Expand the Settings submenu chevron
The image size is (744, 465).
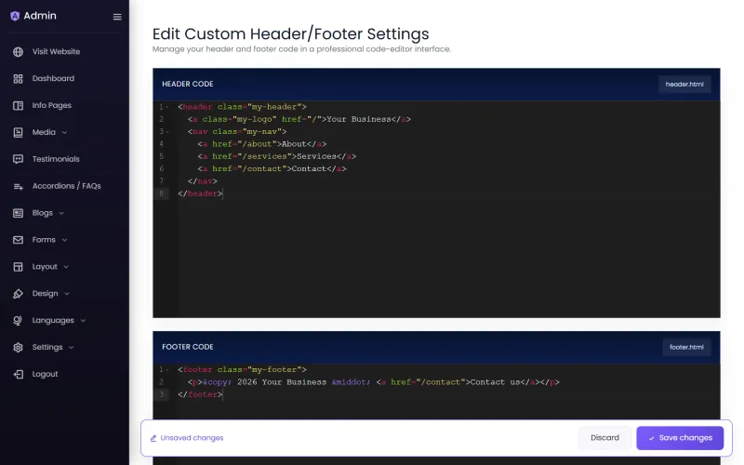pos(72,347)
